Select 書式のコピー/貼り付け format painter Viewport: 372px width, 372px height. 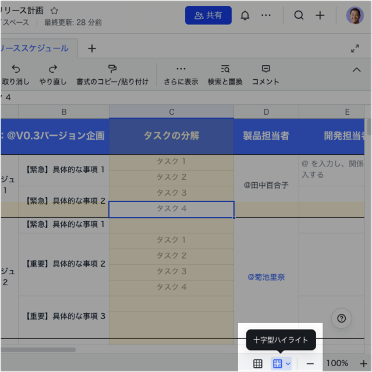(112, 69)
